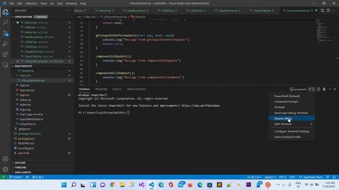
Task: Click the feedback icon in status bar
Action: click(328, 177)
